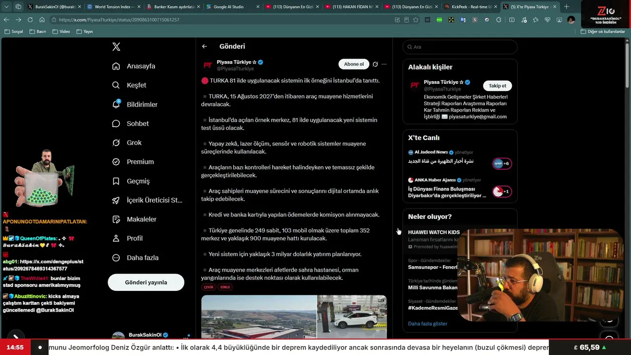Click Gönderi yayınla button
Screen dimensions: 631x355
click(146, 283)
